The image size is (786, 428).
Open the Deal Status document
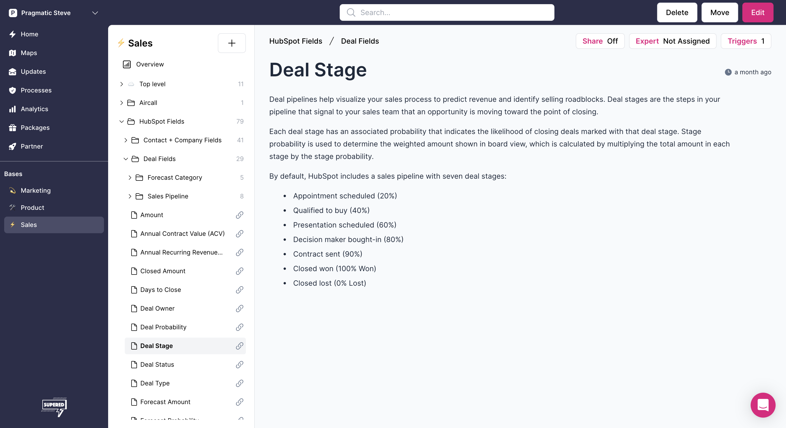point(157,365)
